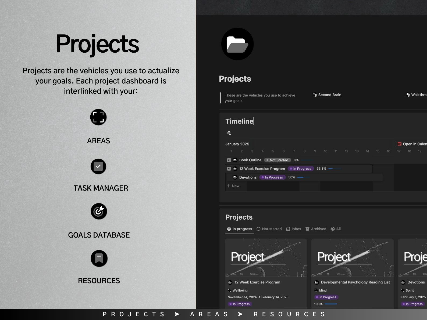Open the Devotions card cover image
The width and height of the screenshot is (427, 320).
tap(412, 258)
